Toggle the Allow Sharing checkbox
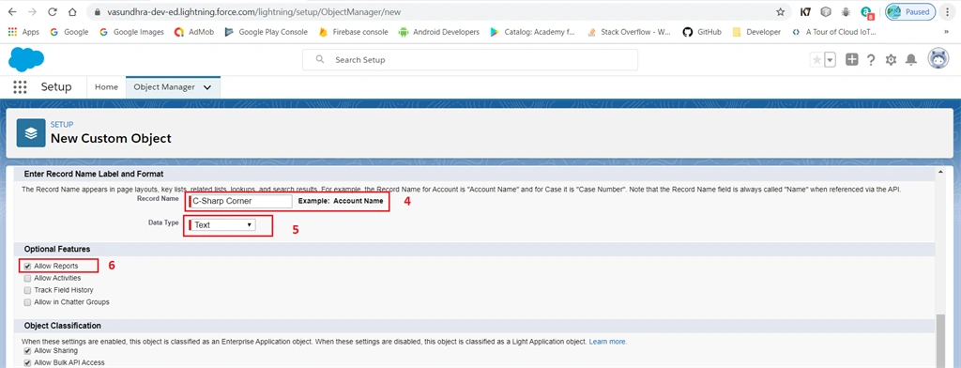The image size is (961, 368). click(27, 351)
